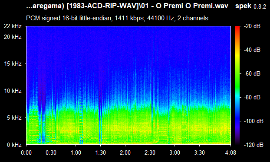Screen dimensions: 270x162
Task: Click the 2:30 time axis marker
Action: tap(150, 152)
